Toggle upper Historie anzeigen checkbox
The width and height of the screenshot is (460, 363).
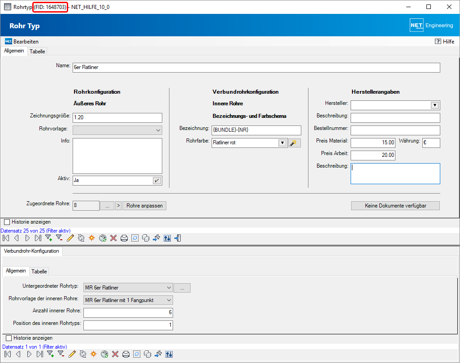tap(7, 222)
